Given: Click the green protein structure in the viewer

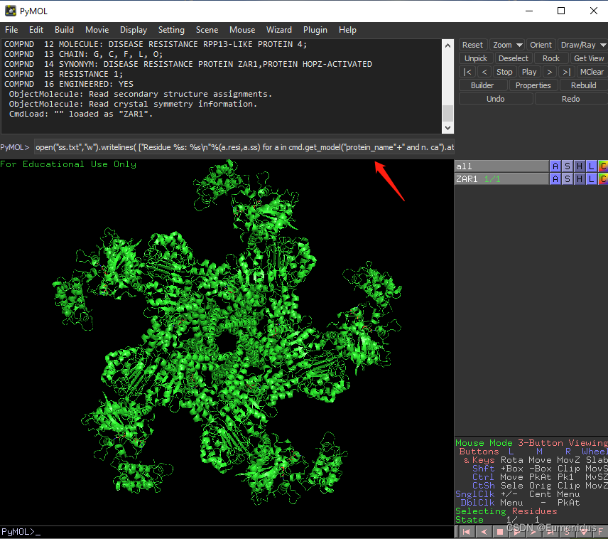Looking at the screenshot, I should pyautogui.click(x=227, y=334).
